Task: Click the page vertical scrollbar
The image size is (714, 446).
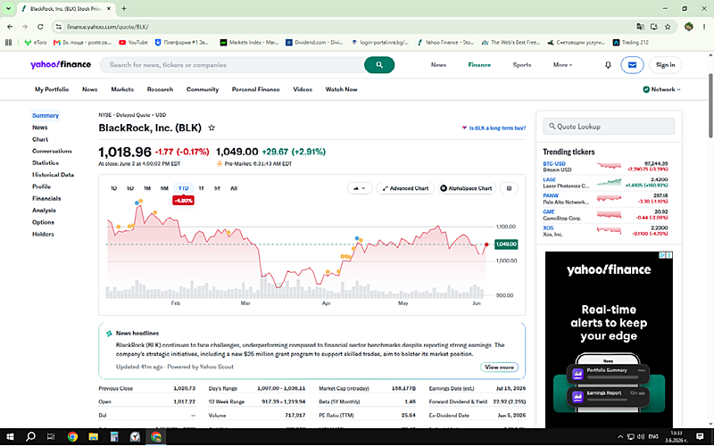Action: [x=710, y=105]
